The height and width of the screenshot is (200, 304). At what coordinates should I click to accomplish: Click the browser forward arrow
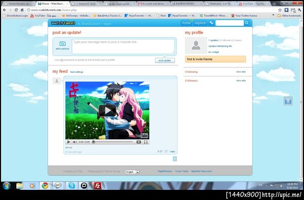coord(10,10)
